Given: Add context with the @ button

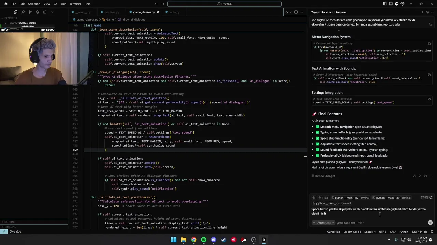Looking at the screenshot, I should tap(314, 198).
